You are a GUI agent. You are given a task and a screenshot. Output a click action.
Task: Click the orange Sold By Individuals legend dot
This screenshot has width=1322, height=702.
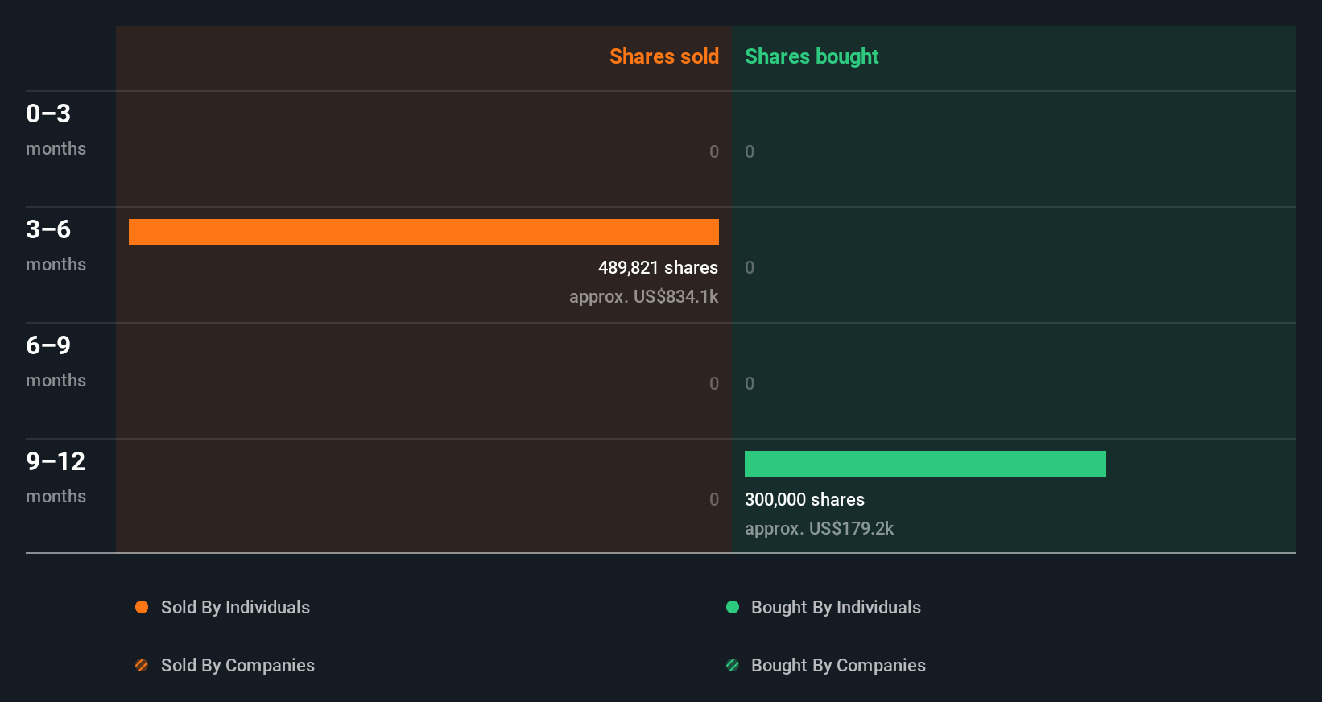click(142, 607)
